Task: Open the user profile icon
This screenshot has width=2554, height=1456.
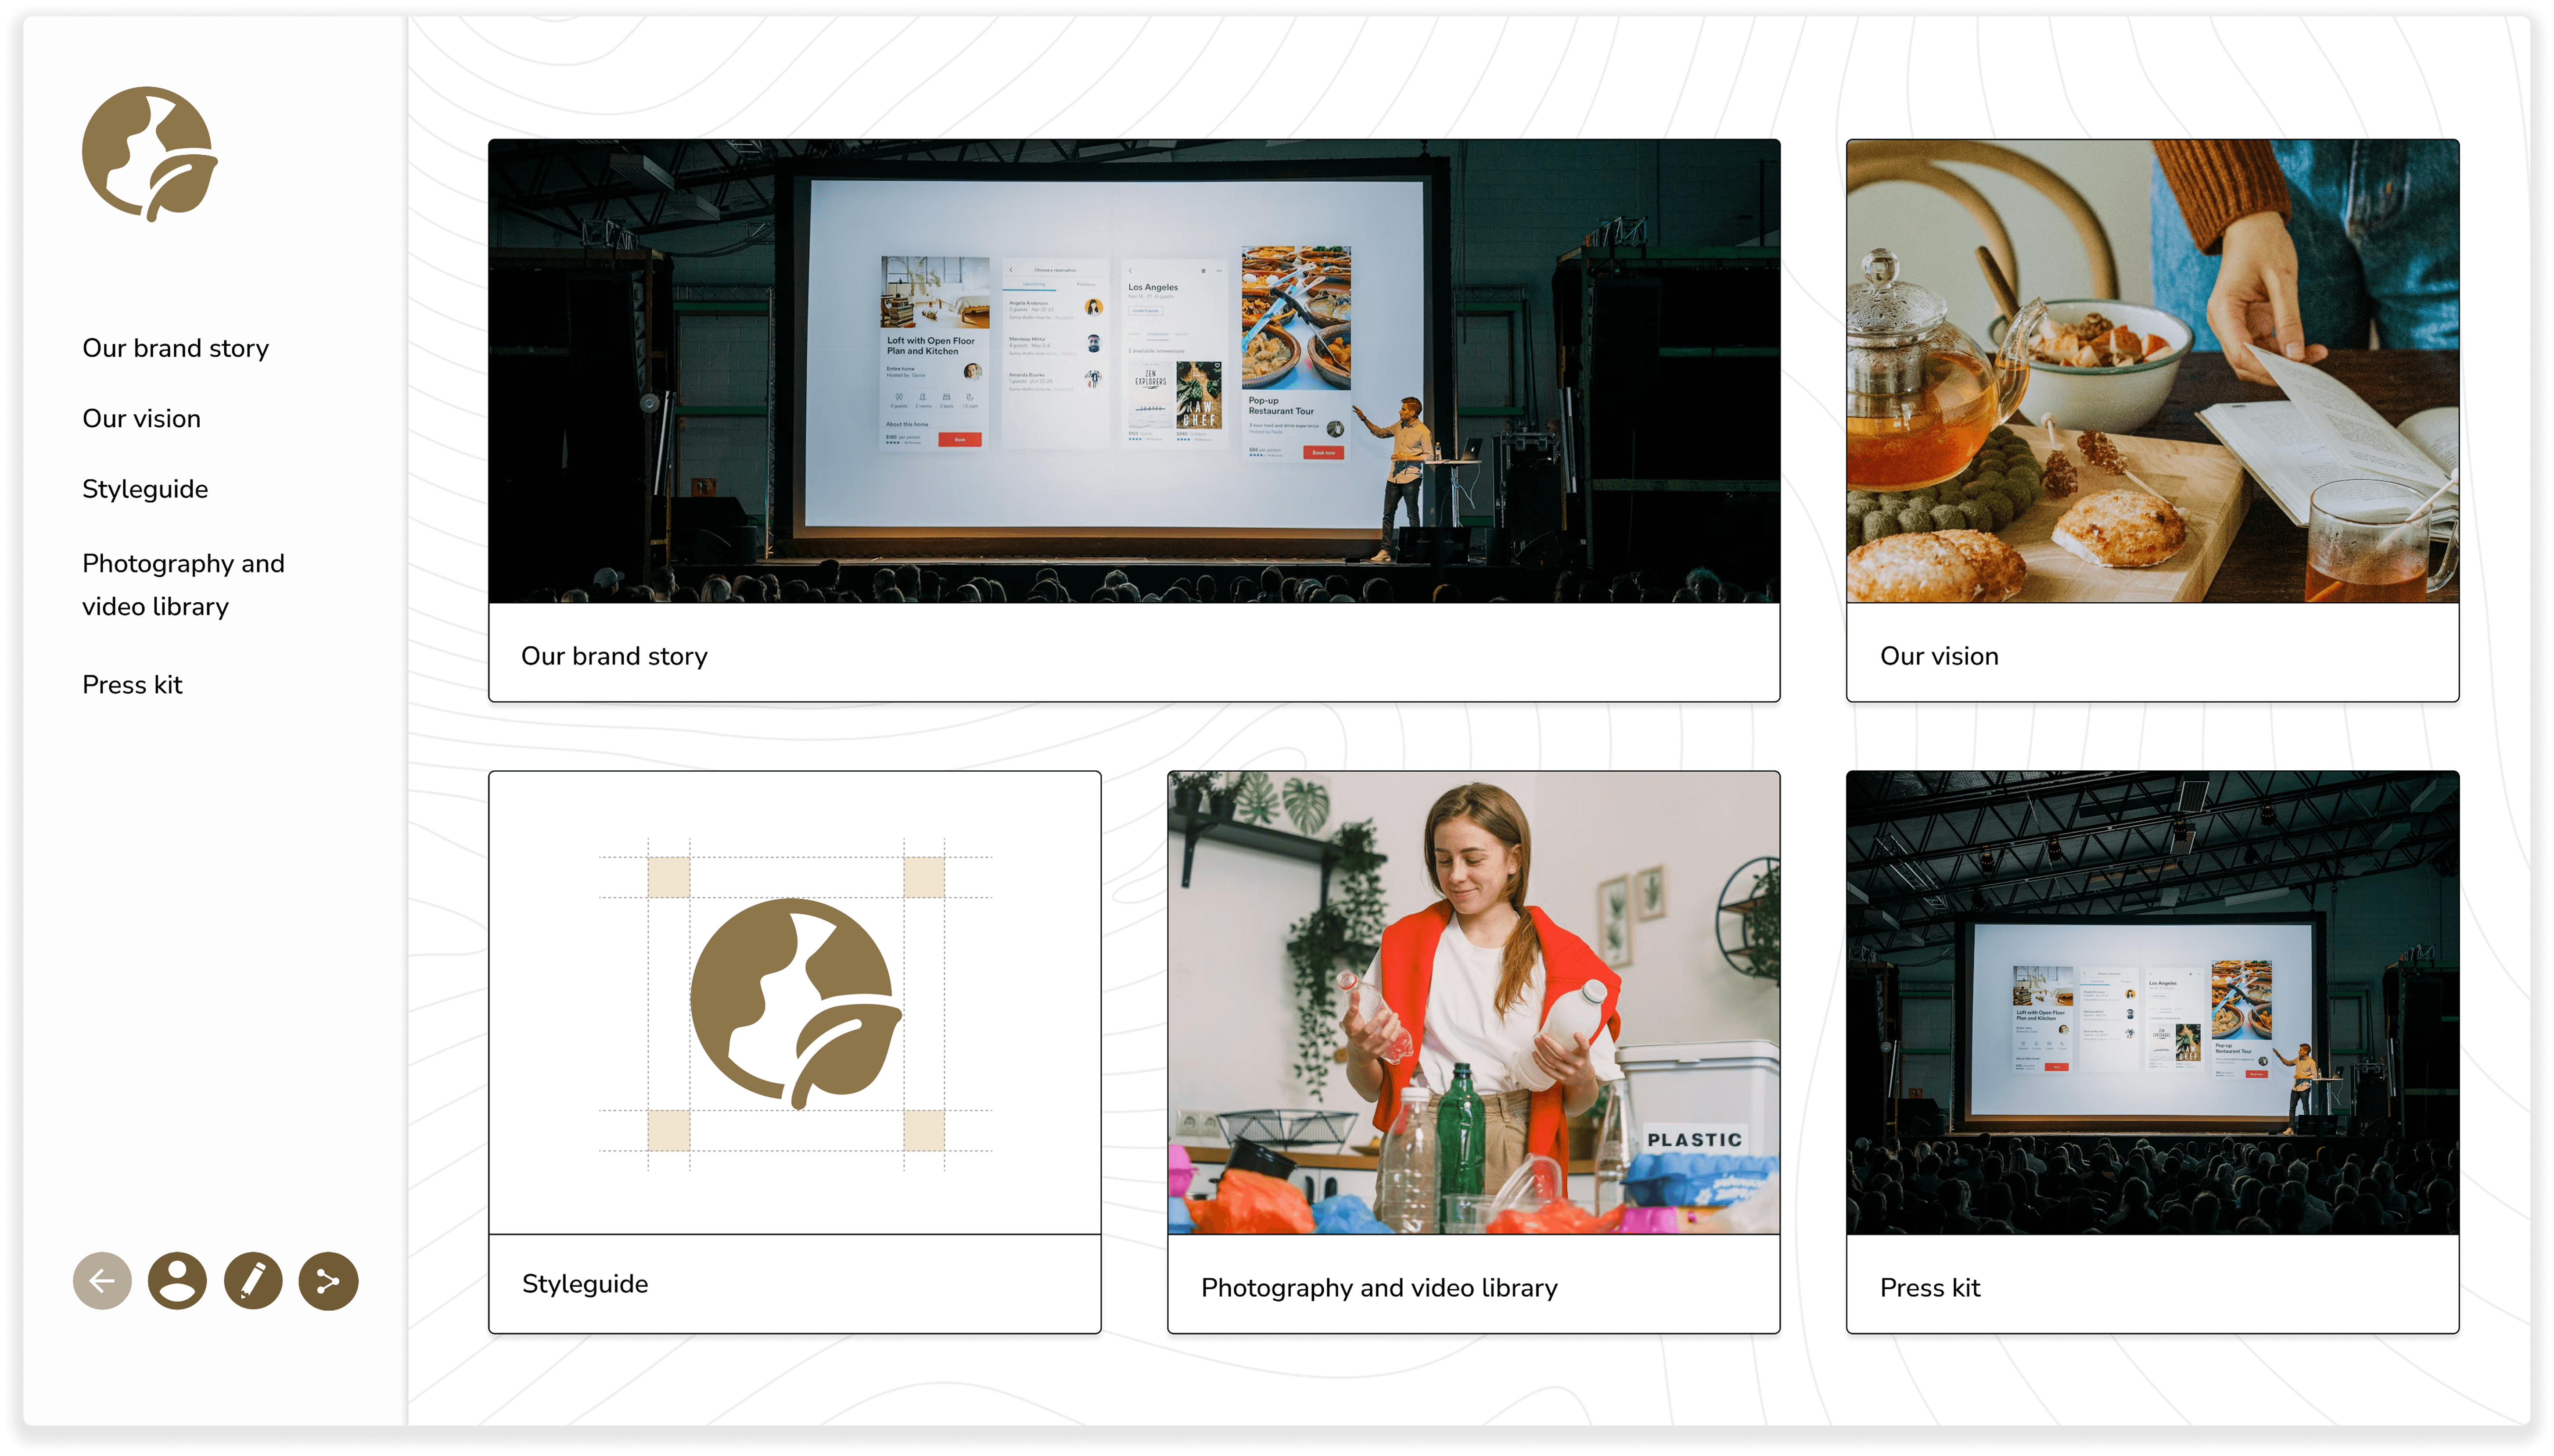Action: click(177, 1280)
